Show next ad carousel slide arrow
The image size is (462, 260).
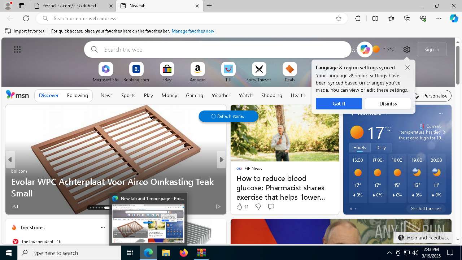221,160
